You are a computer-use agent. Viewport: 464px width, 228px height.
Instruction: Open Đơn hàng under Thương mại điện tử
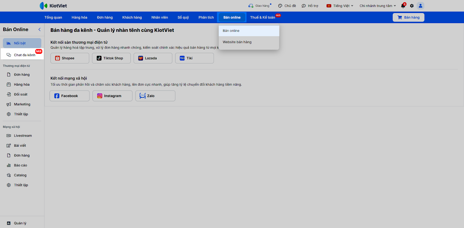point(22,75)
